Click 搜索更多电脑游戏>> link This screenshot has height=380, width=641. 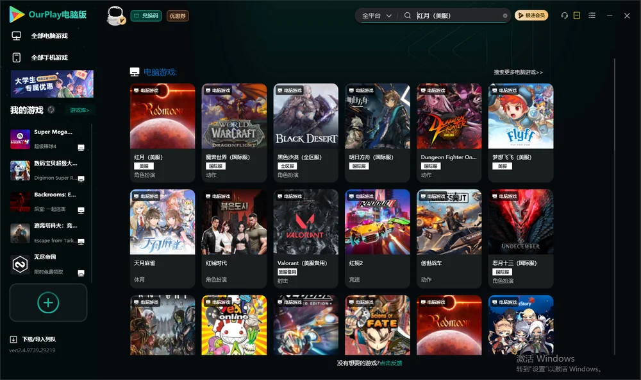pos(518,73)
